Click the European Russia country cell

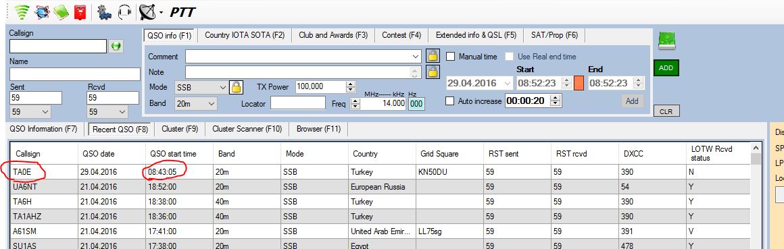381,187
